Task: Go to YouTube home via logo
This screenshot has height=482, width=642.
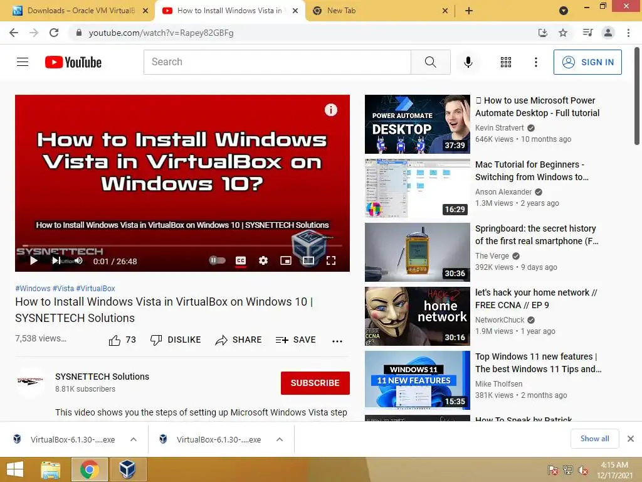Action: tap(73, 62)
